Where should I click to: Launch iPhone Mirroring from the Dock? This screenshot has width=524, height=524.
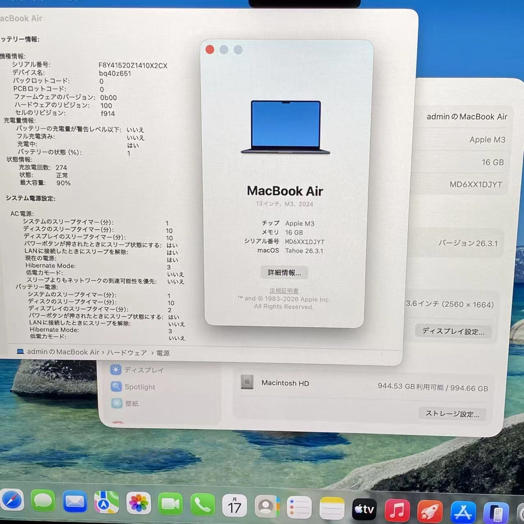(x=496, y=513)
